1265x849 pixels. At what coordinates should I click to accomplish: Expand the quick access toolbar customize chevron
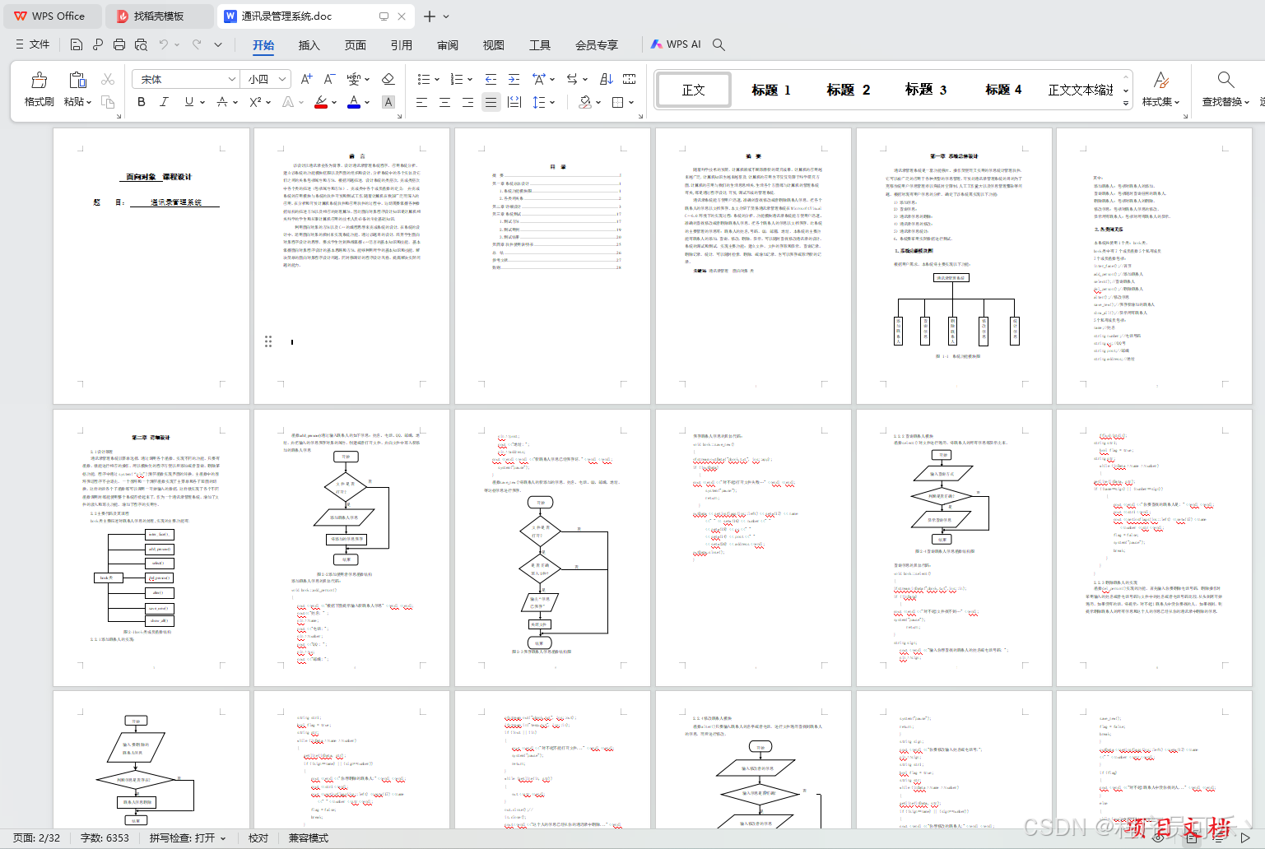point(218,44)
